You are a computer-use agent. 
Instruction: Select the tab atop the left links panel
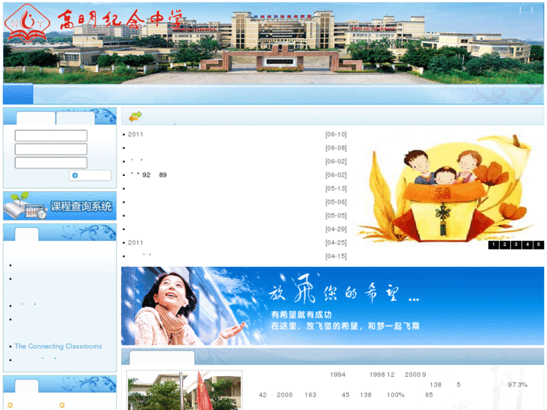click(x=26, y=235)
